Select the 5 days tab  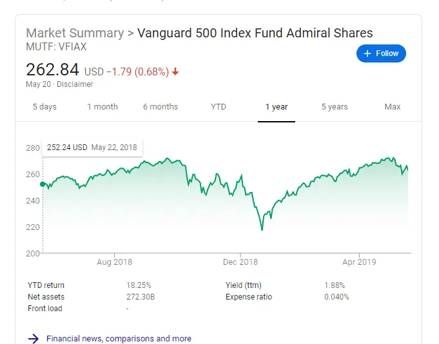(x=44, y=107)
